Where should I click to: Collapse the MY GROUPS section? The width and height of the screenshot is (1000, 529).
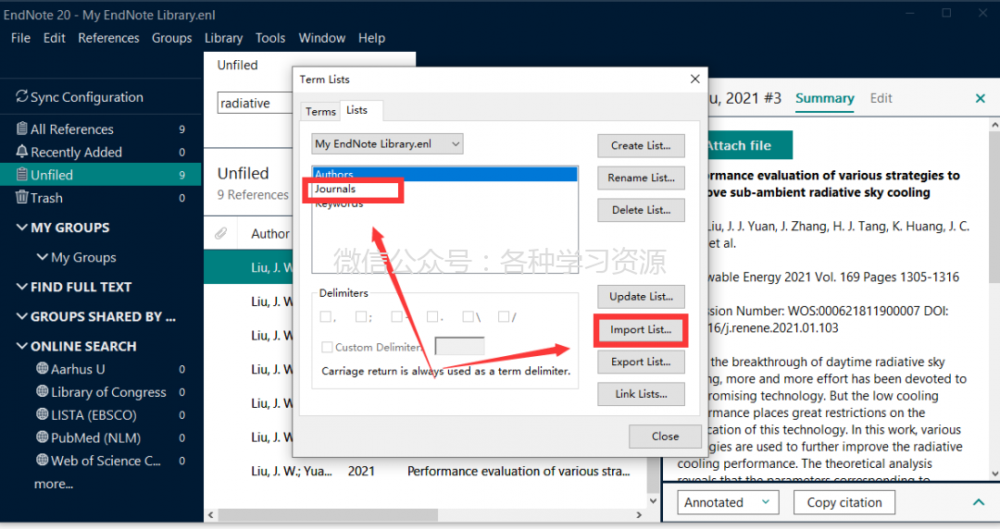(x=21, y=227)
